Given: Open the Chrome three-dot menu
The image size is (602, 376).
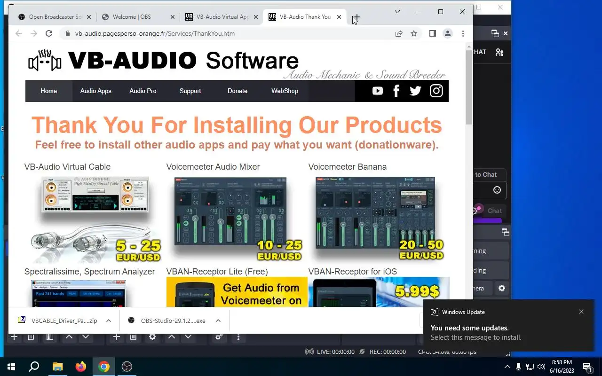Looking at the screenshot, I should click(463, 33).
